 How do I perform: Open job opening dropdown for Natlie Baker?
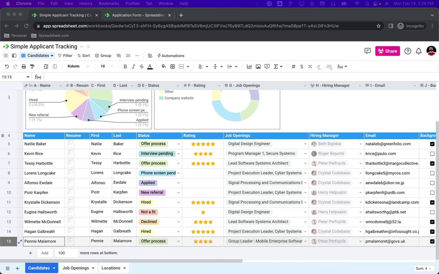tap(305, 144)
